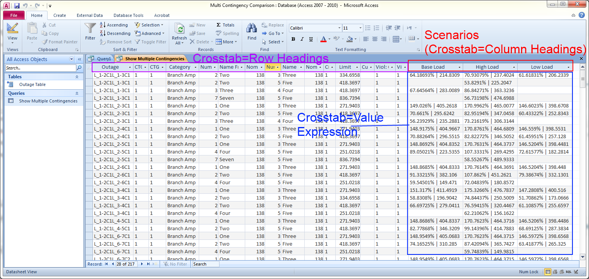Open the Gridlines button

click(x=397, y=39)
